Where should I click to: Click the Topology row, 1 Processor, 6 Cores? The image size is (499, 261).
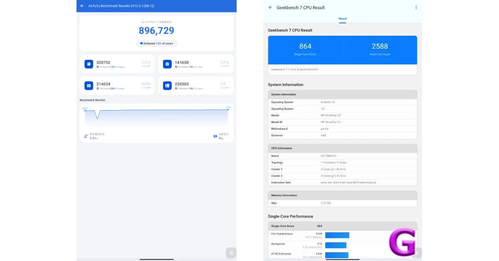pos(343,163)
